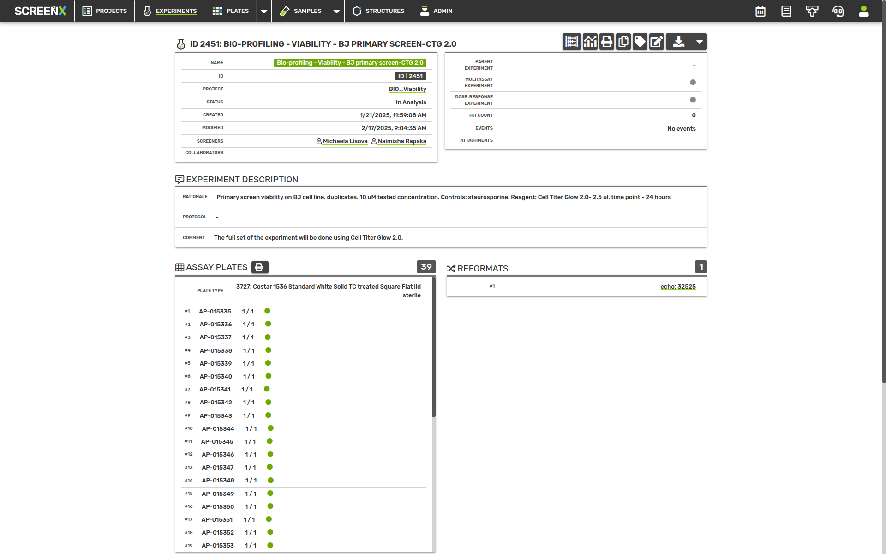
Task: Click the tag icon in experiment toolbar
Action: click(640, 42)
